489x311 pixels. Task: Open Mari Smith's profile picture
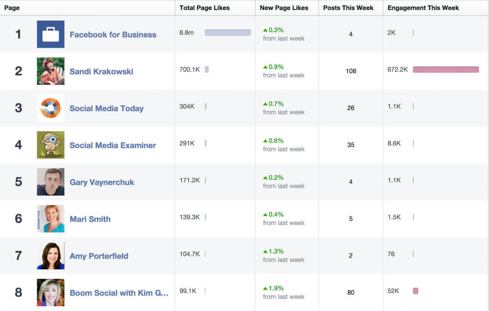50,218
